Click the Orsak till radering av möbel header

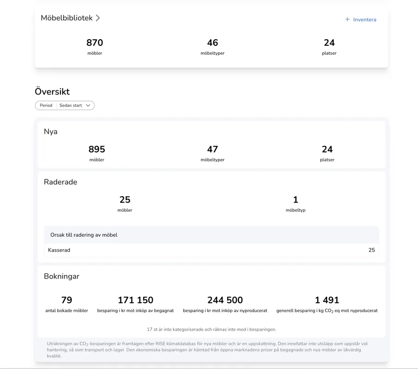coord(83,235)
